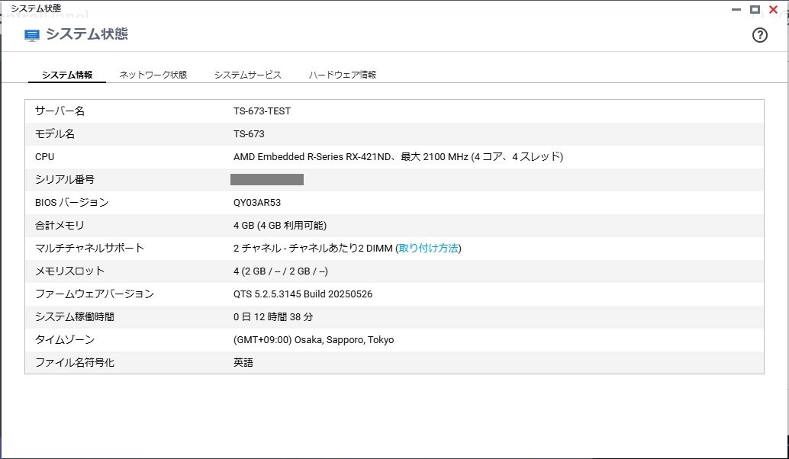
Task: Switch to the ネットワーク状態 tab
Action: pos(153,75)
